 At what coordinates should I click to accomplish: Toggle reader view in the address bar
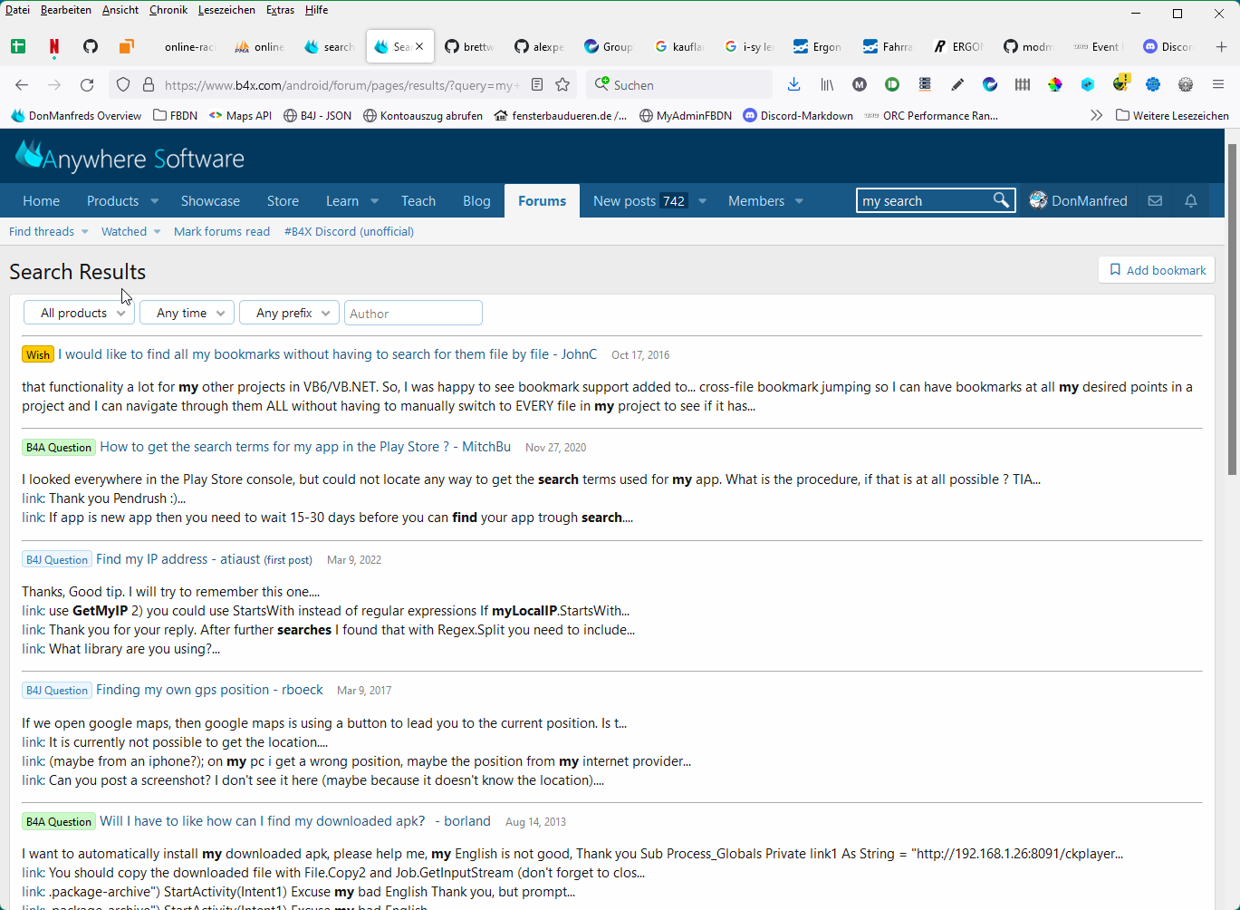[537, 82]
